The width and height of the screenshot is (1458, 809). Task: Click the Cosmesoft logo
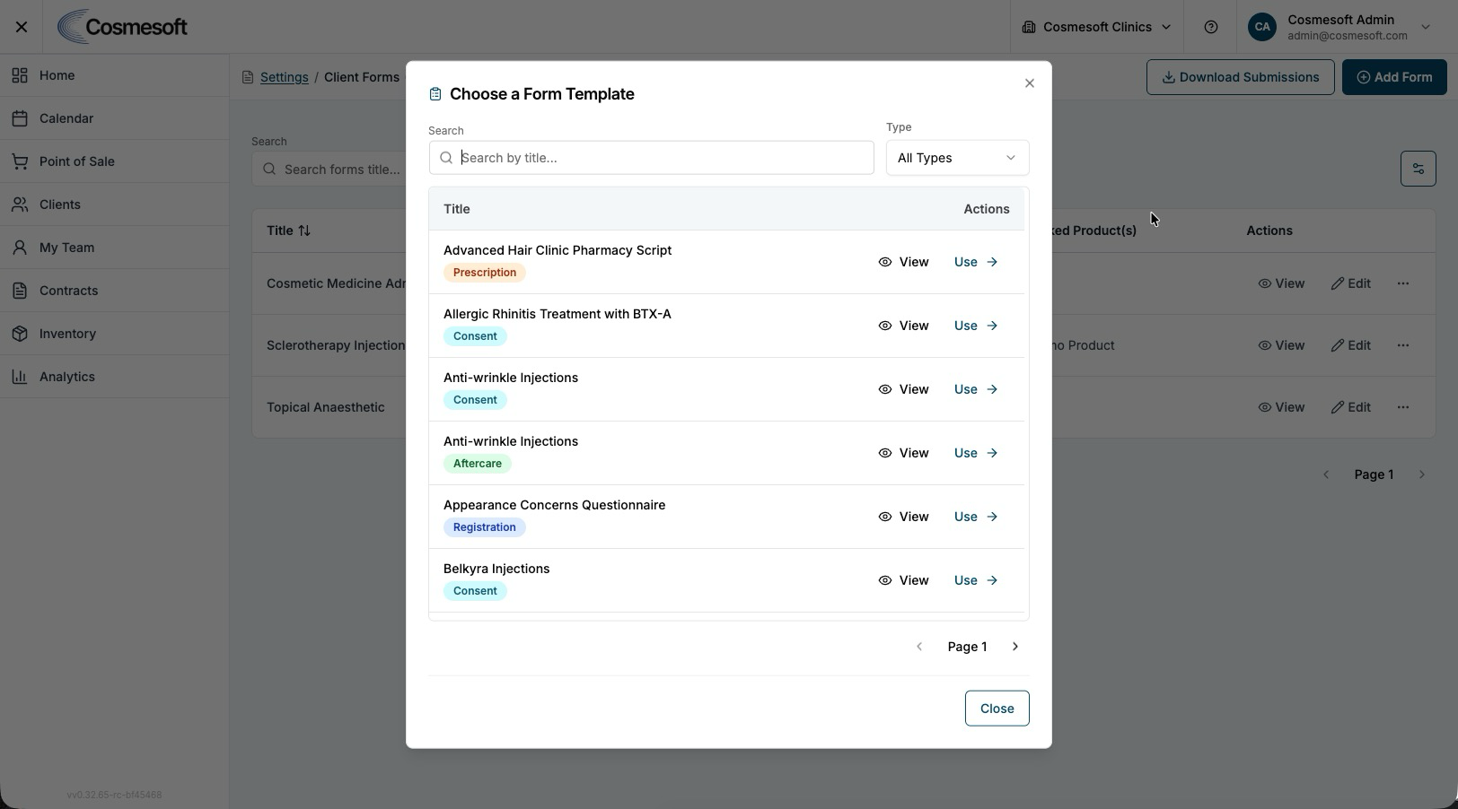(x=123, y=27)
